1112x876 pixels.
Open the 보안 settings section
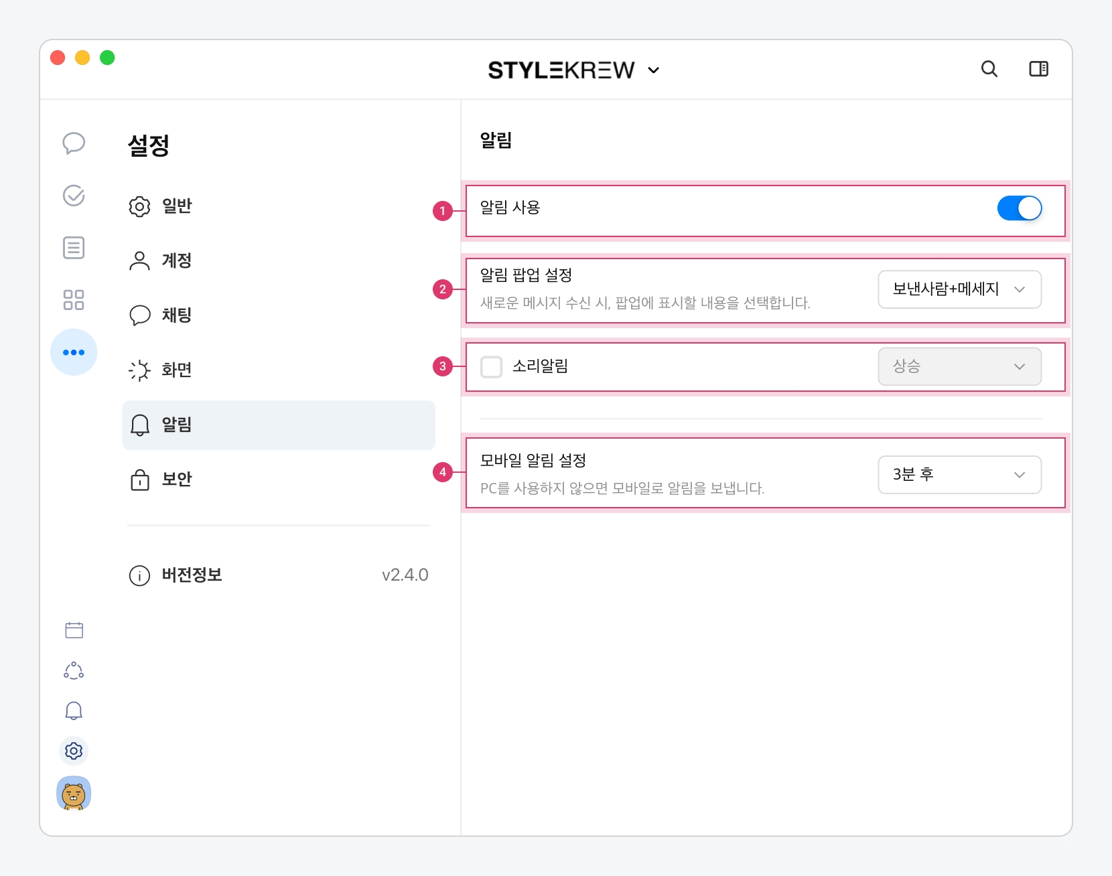pos(177,480)
